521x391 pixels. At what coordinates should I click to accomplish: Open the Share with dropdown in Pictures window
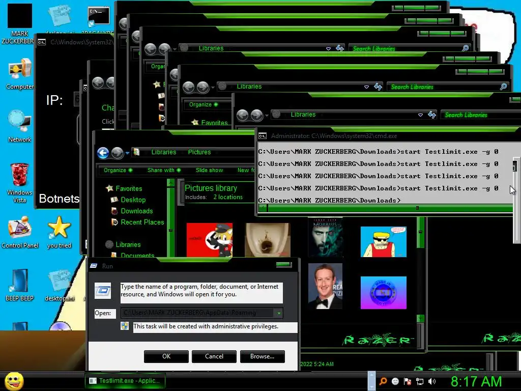(x=164, y=170)
